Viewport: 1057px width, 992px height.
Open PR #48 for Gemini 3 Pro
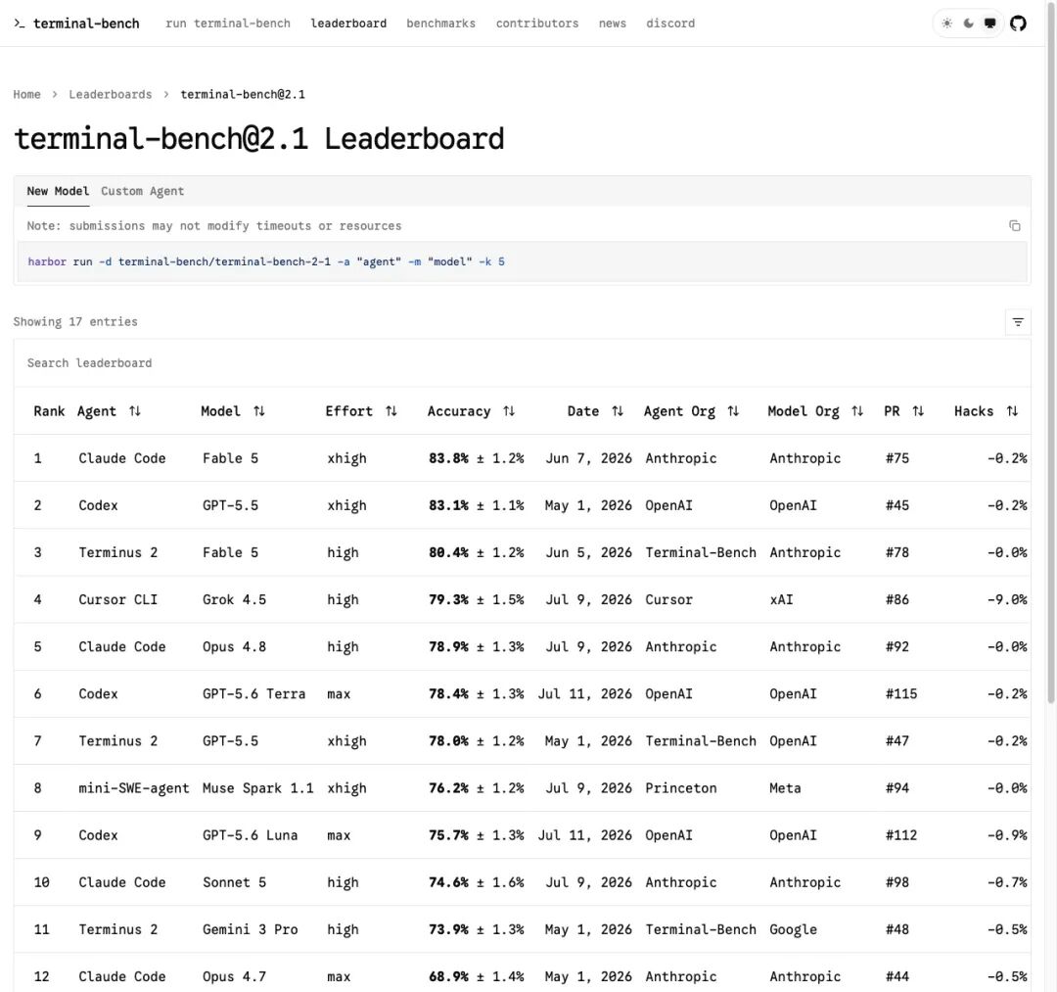pyautogui.click(x=897, y=930)
